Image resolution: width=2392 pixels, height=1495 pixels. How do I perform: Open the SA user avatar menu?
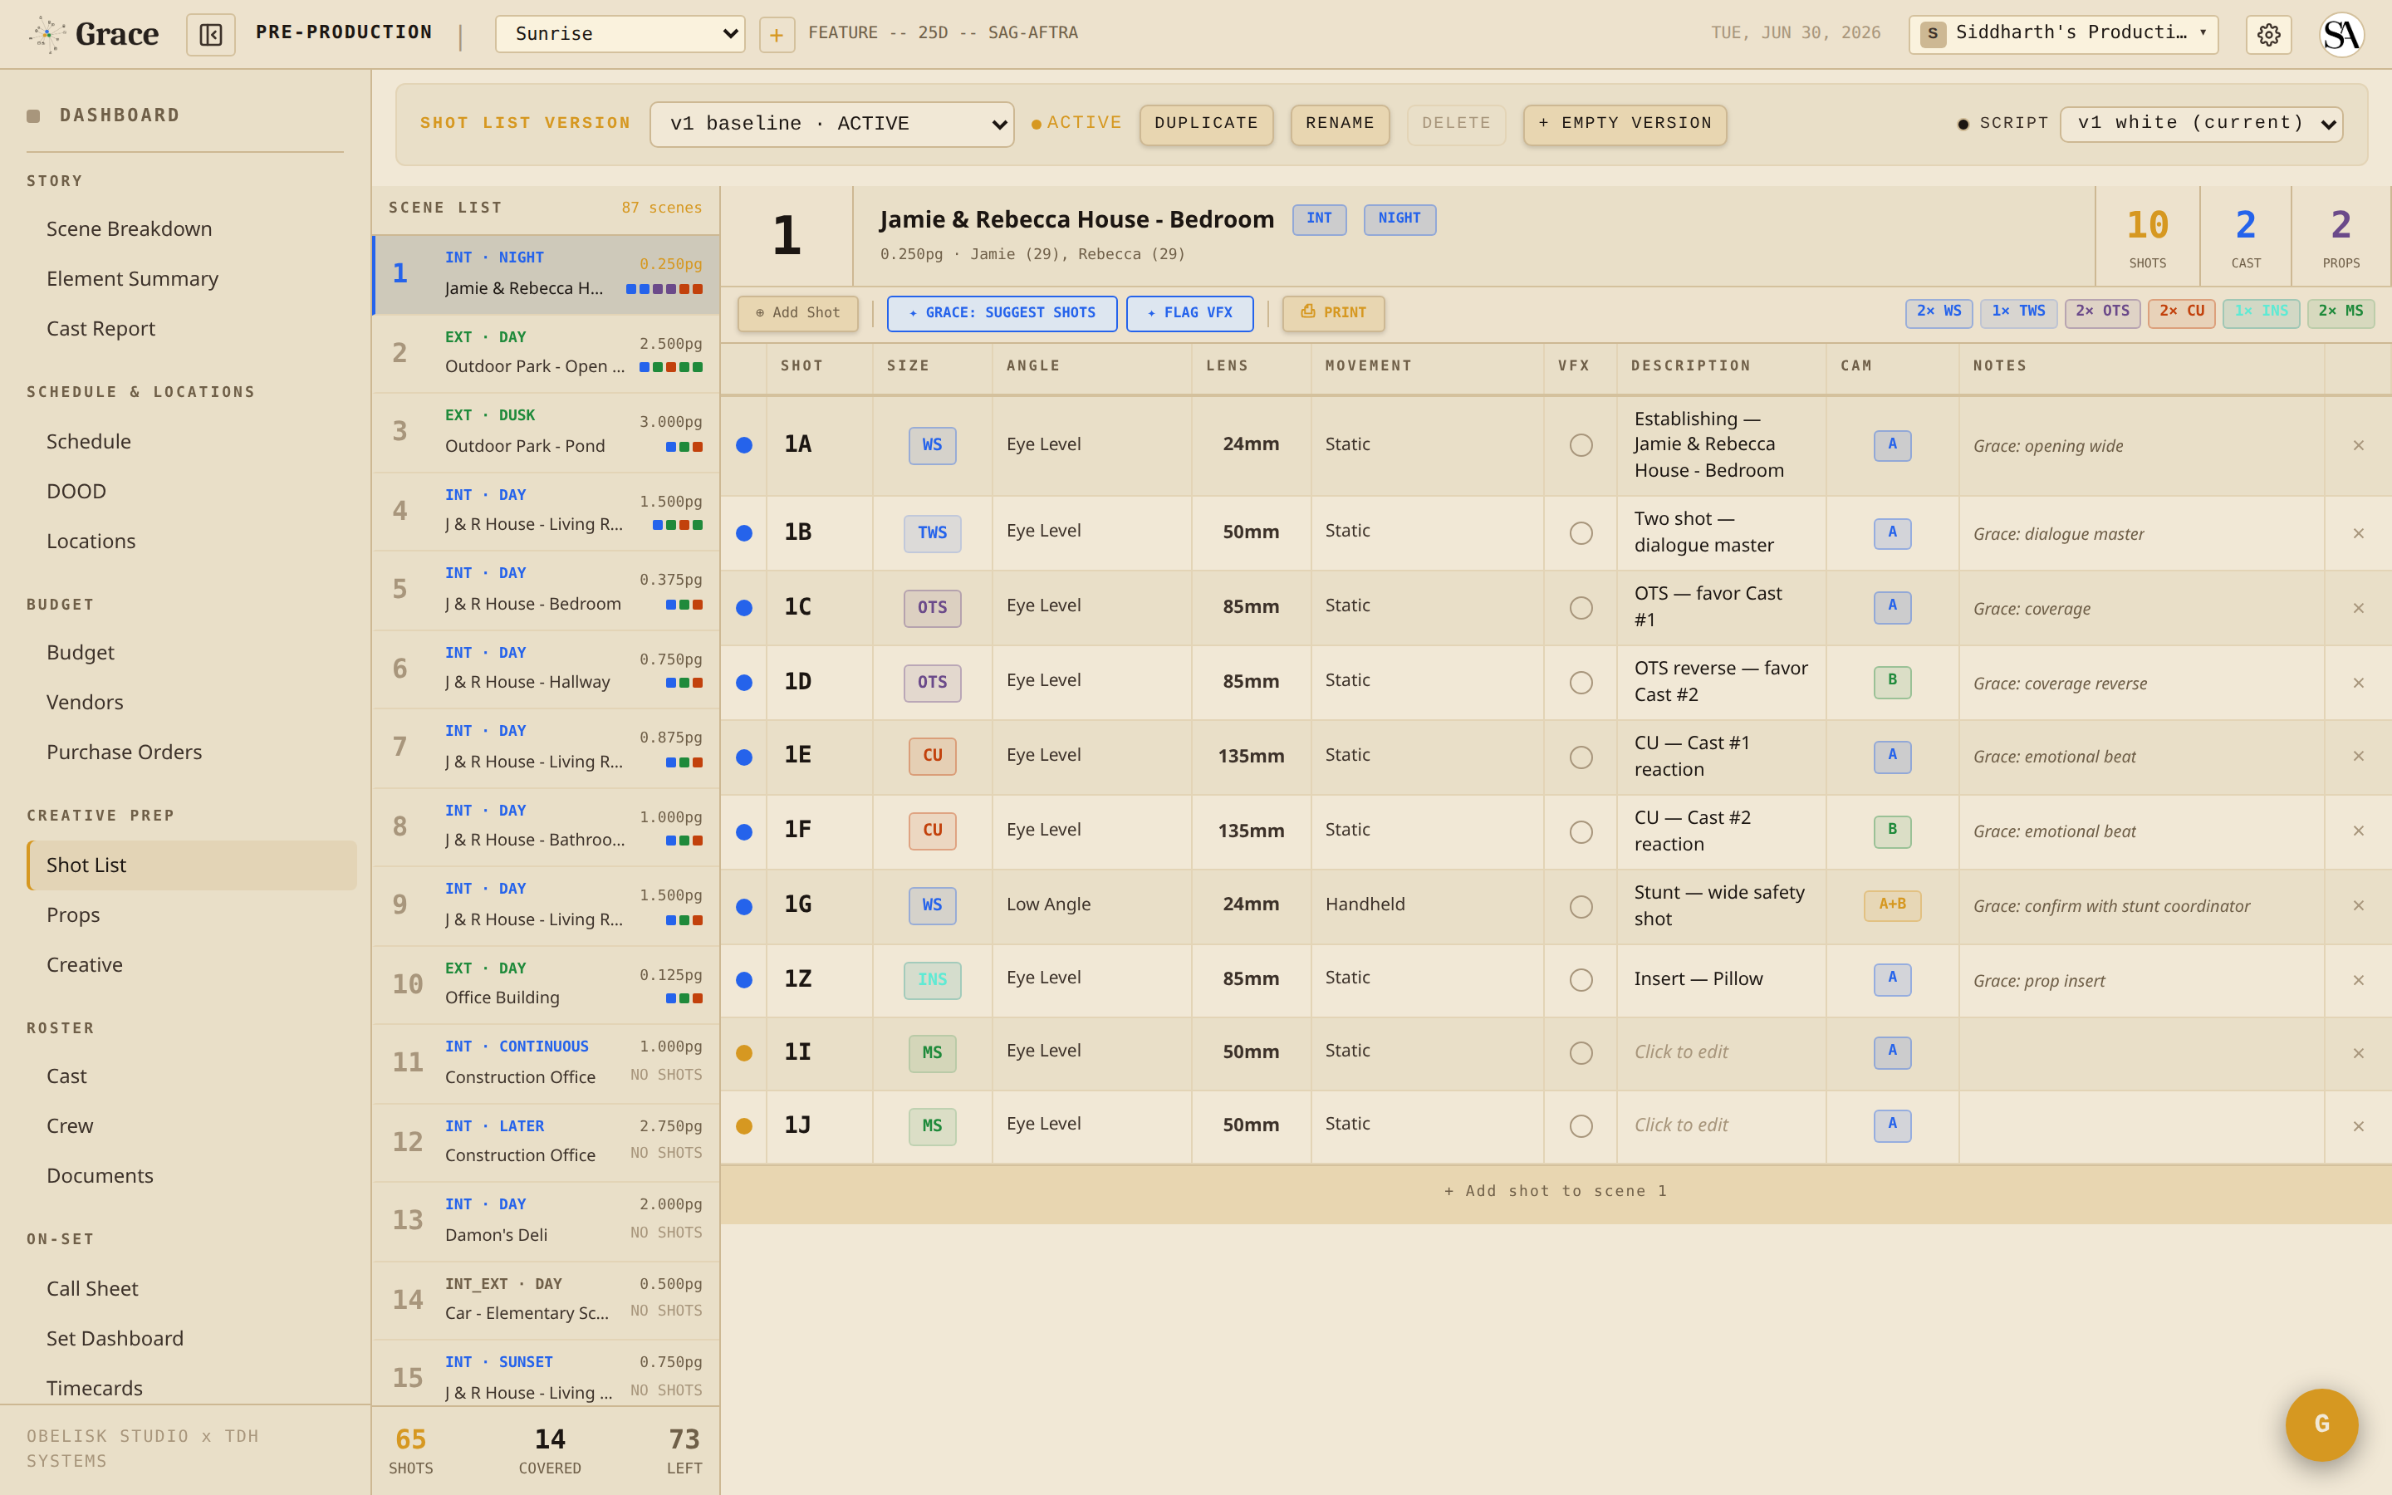pos(2341,35)
